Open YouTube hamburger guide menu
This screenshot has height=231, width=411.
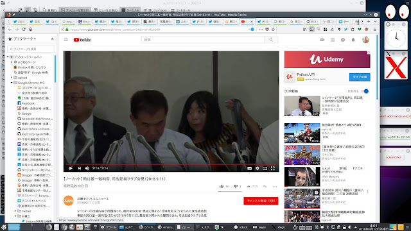point(66,40)
